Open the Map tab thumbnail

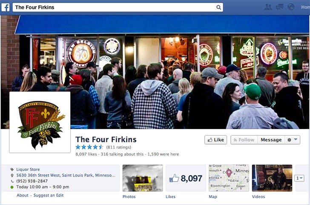pos(229,178)
